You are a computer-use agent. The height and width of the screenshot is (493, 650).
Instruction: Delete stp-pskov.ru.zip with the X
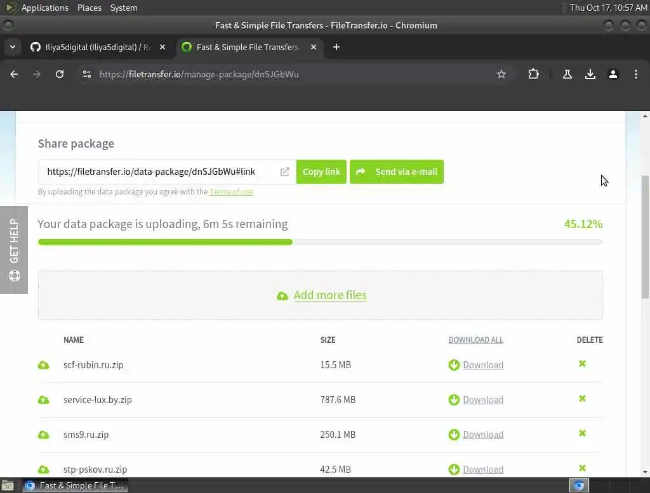(x=582, y=468)
